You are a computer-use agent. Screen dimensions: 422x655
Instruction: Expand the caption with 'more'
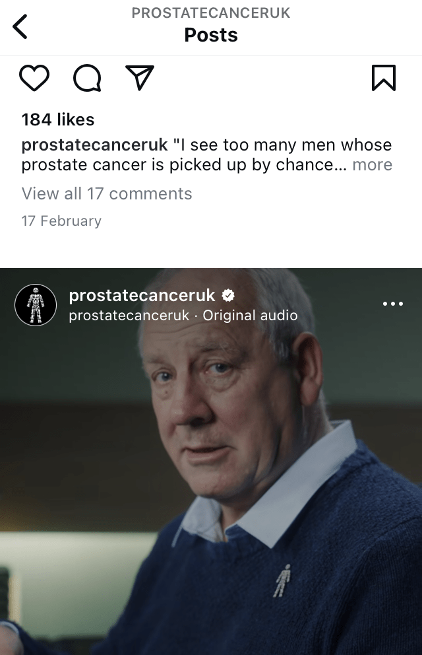click(373, 164)
